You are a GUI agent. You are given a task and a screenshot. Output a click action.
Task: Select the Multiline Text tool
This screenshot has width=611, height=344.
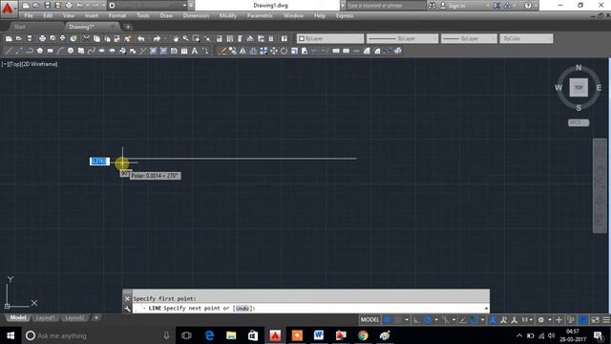point(195,51)
